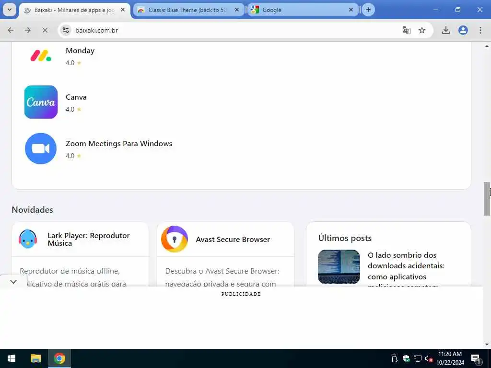
Task: Click the scrollbar down arrow
Action: pos(487,345)
